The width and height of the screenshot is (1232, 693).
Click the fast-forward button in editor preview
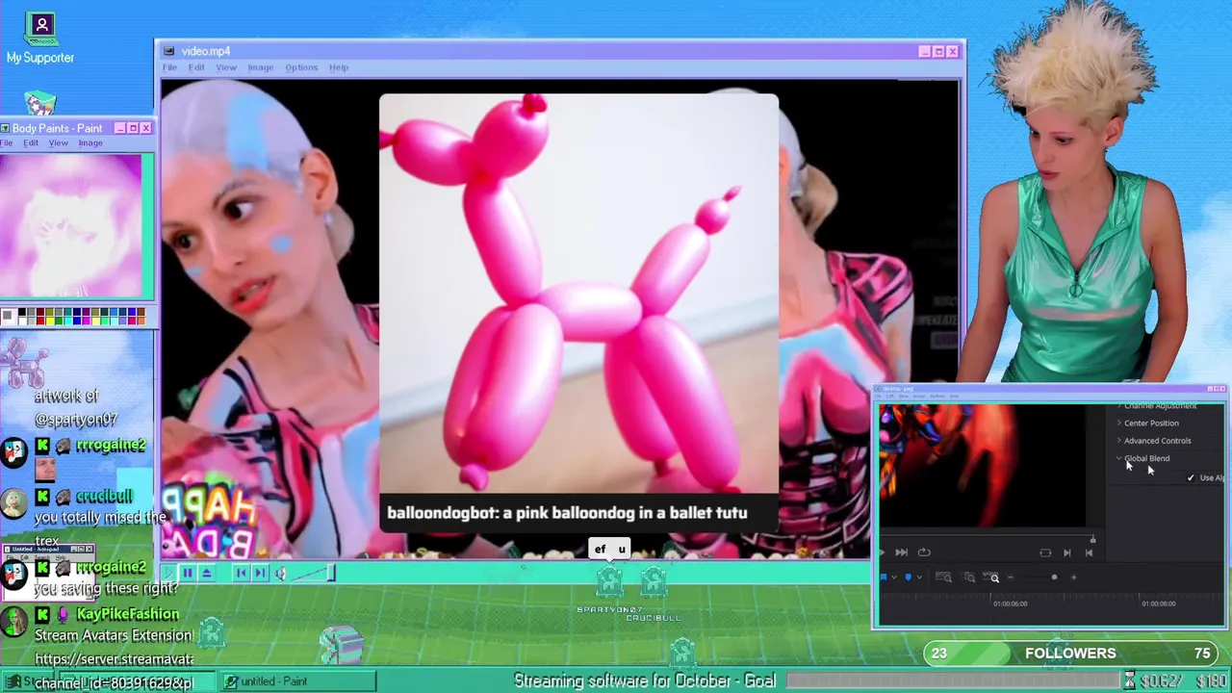902,552
